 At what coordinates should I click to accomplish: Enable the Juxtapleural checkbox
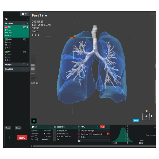coord(55,131)
